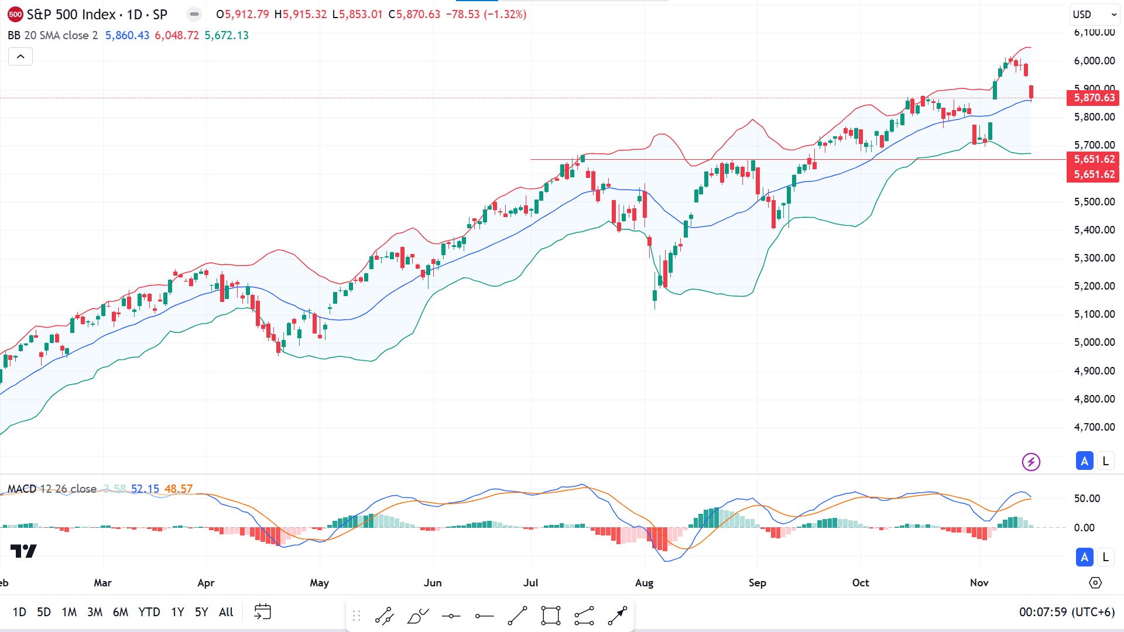This screenshot has height=632, width=1124.
Task: Select the brush drawing tool
Action: pyautogui.click(x=417, y=616)
